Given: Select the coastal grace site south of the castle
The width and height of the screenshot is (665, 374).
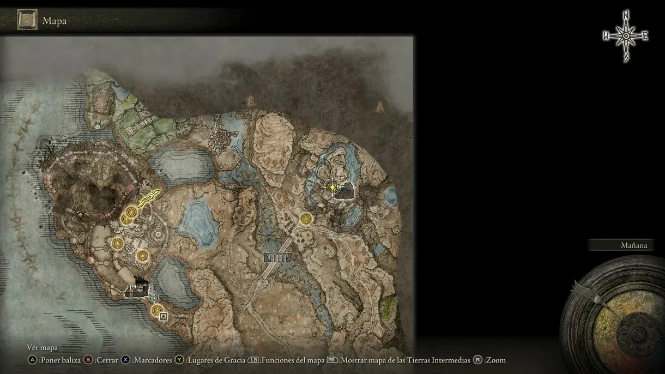Looking at the screenshot, I should click(158, 311).
